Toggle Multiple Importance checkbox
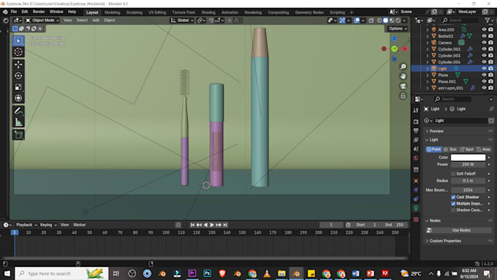 (453, 203)
